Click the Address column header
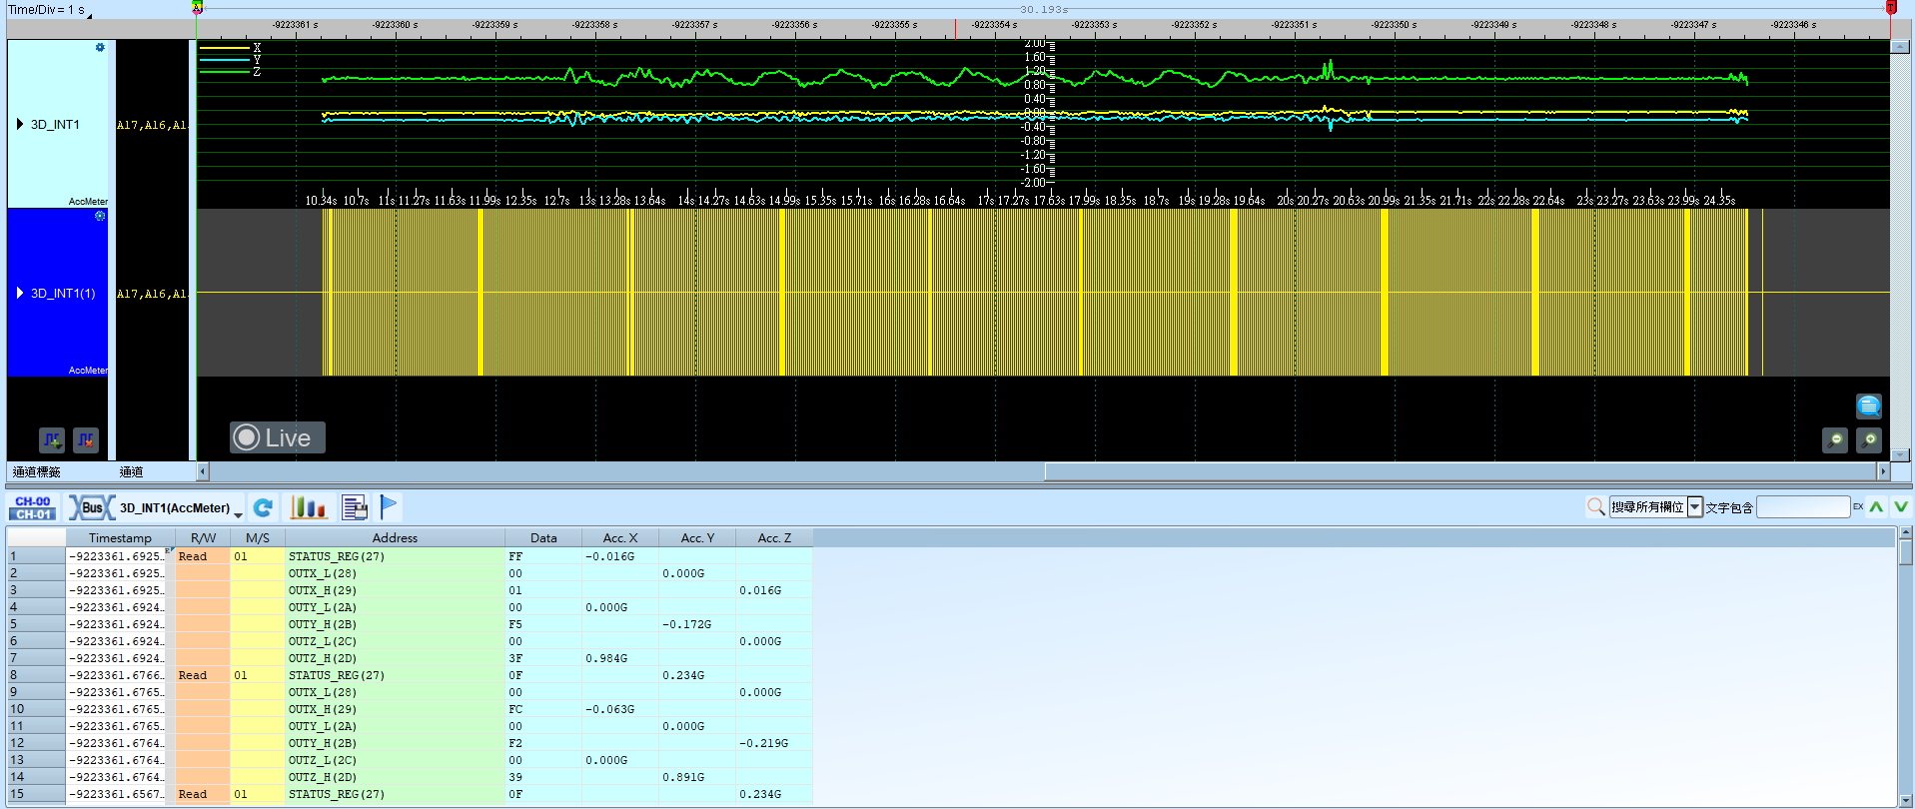 (x=395, y=538)
